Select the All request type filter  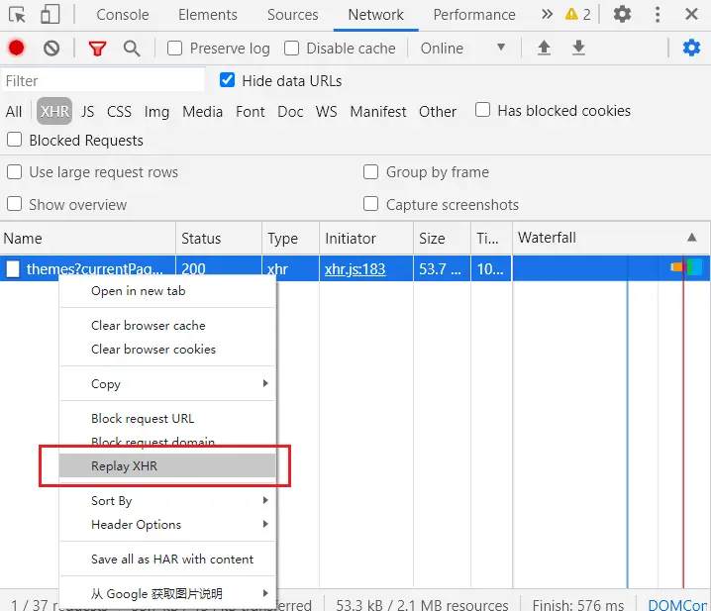tap(14, 112)
